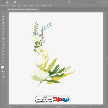
Task: Select the Pen tool
Action: click(x=3, y=20)
